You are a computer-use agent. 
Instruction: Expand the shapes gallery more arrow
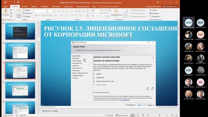pyautogui.click(x=110, y=16)
